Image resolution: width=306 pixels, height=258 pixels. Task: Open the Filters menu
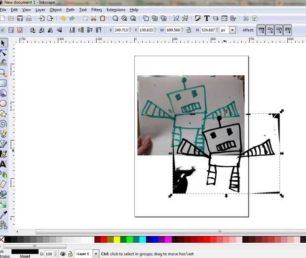point(97,10)
